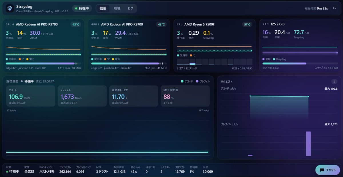
Task: Click the 待ち行列 0 value
Action: tap(147, 172)
